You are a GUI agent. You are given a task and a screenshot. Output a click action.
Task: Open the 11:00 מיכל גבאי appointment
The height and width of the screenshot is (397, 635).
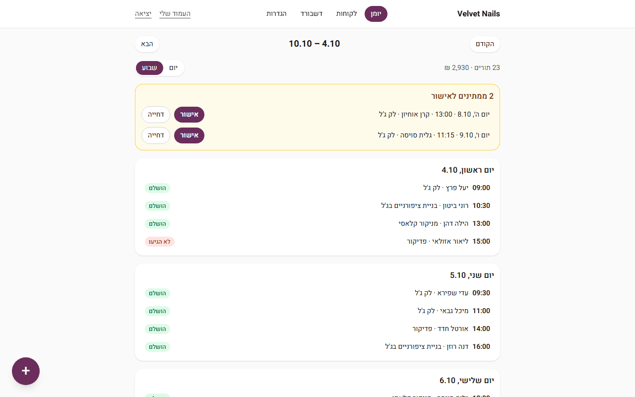pos(317,311)
